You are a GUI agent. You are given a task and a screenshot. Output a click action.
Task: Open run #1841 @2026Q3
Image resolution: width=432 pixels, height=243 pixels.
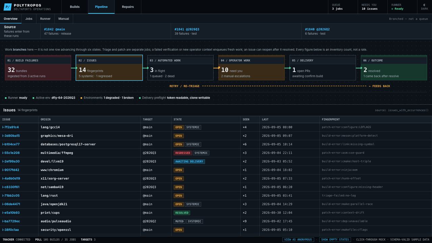[236, 31]
